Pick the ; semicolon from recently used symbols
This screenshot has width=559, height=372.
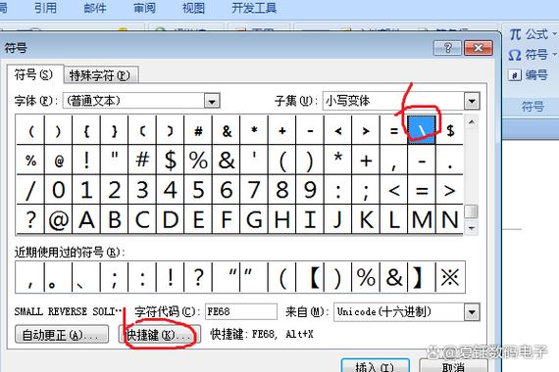click(x=115, y=277)
